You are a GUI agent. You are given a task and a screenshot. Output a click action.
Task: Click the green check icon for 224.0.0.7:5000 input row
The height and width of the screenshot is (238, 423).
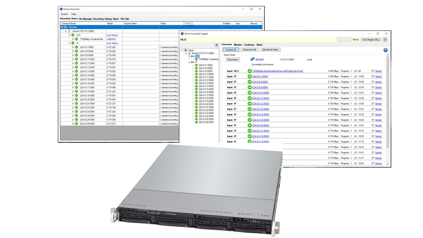[x=250, y=76]
